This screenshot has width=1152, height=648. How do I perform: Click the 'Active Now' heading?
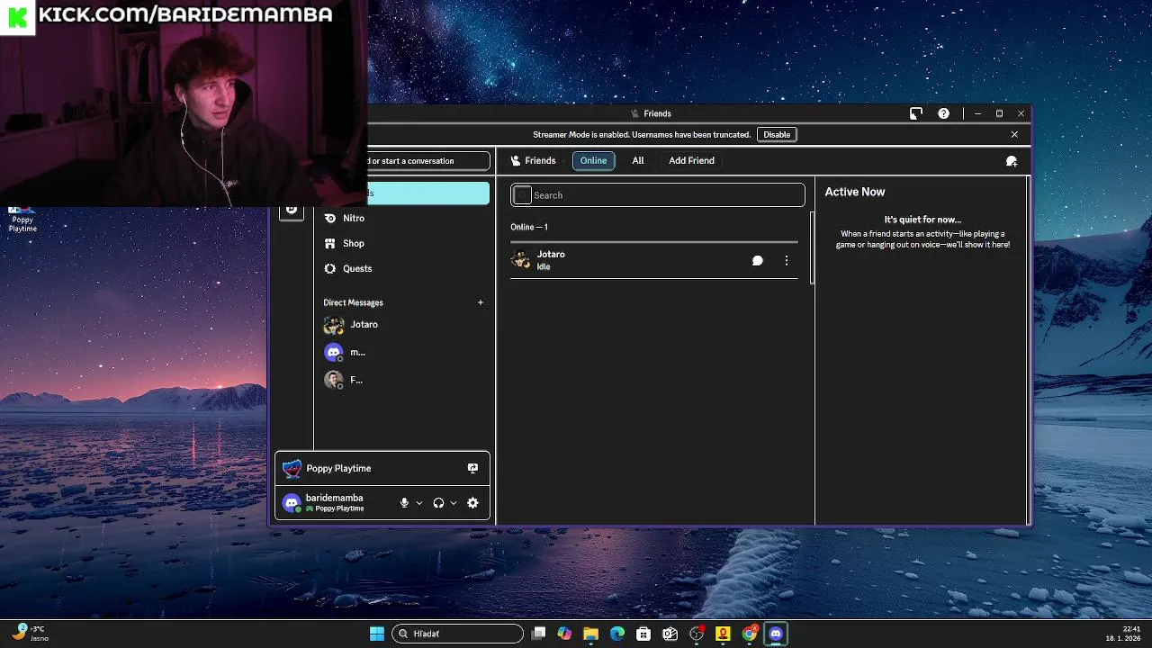855,192
